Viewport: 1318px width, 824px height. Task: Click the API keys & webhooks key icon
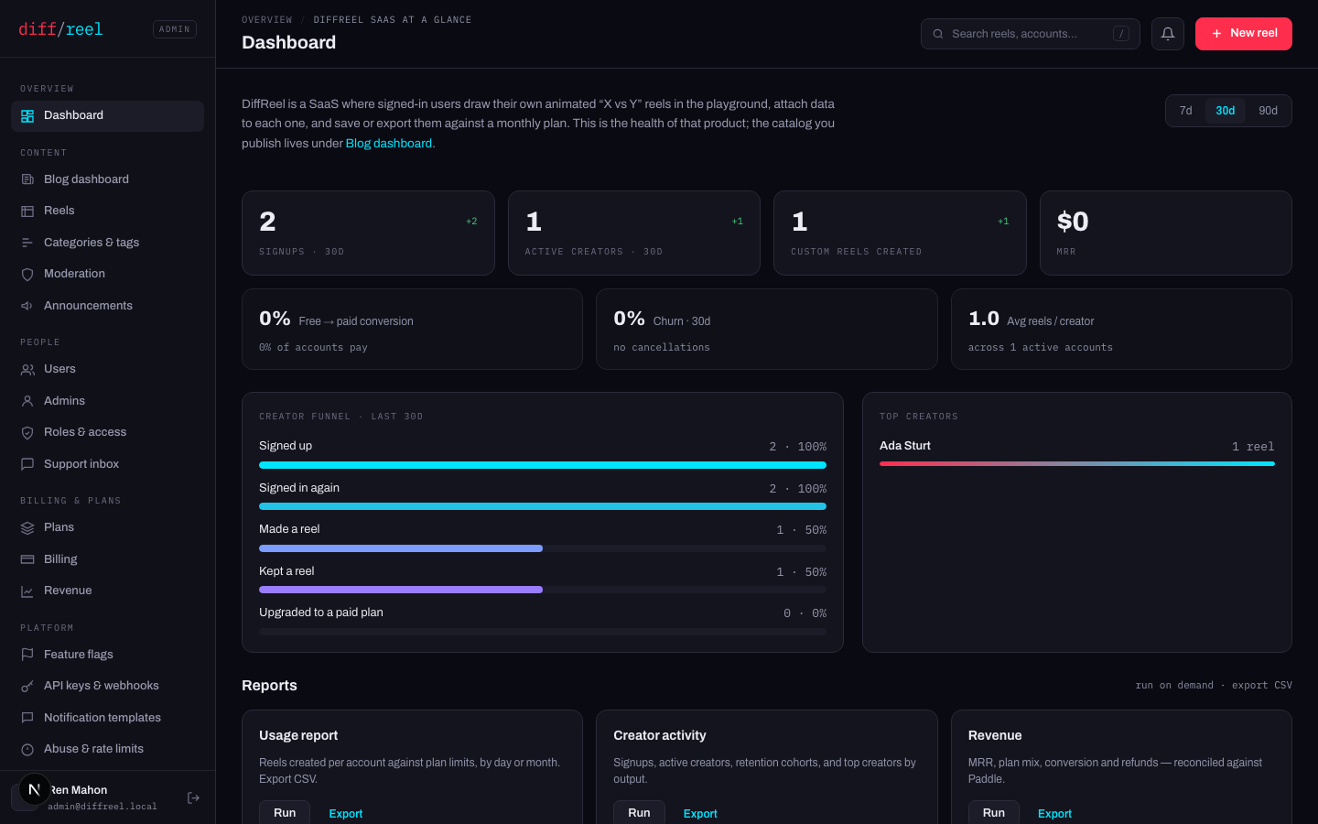27,686
